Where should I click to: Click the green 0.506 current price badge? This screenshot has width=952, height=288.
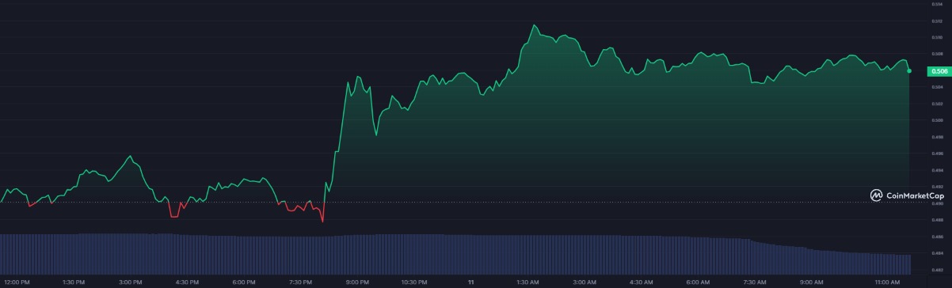(x=939, y=71)
